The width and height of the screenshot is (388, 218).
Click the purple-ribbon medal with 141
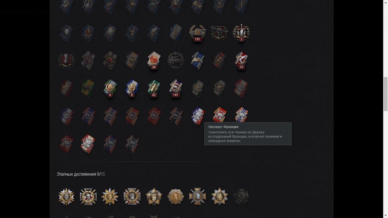(176, 88)
